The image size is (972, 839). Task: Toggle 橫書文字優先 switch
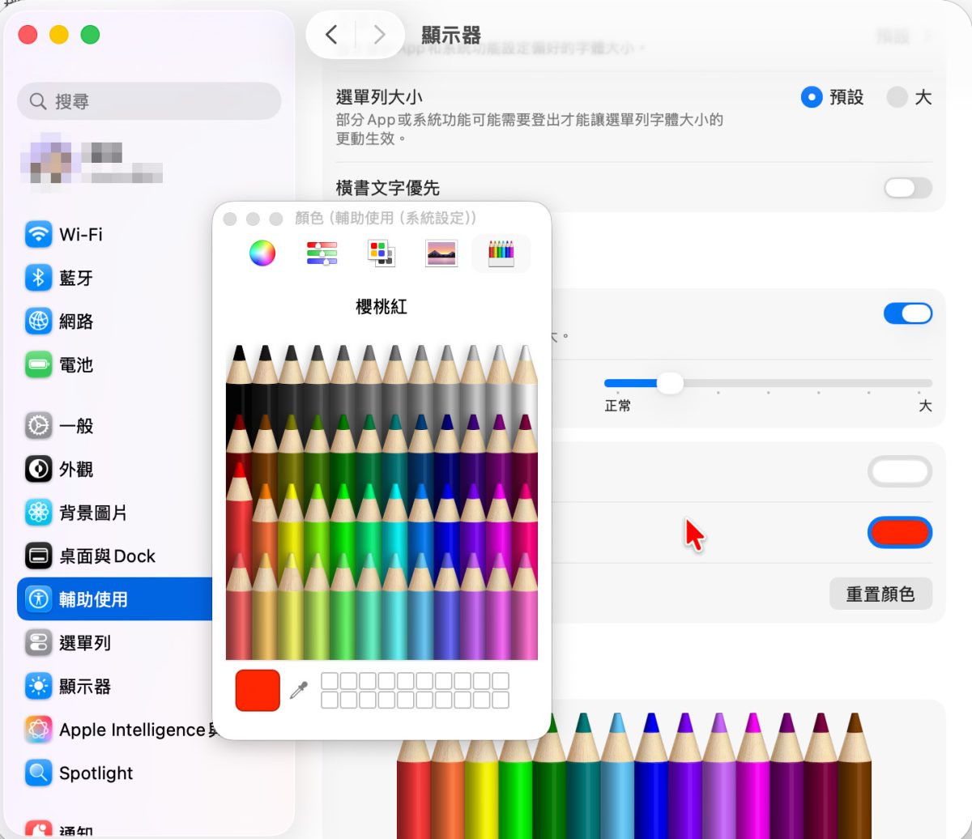(908, 189)
